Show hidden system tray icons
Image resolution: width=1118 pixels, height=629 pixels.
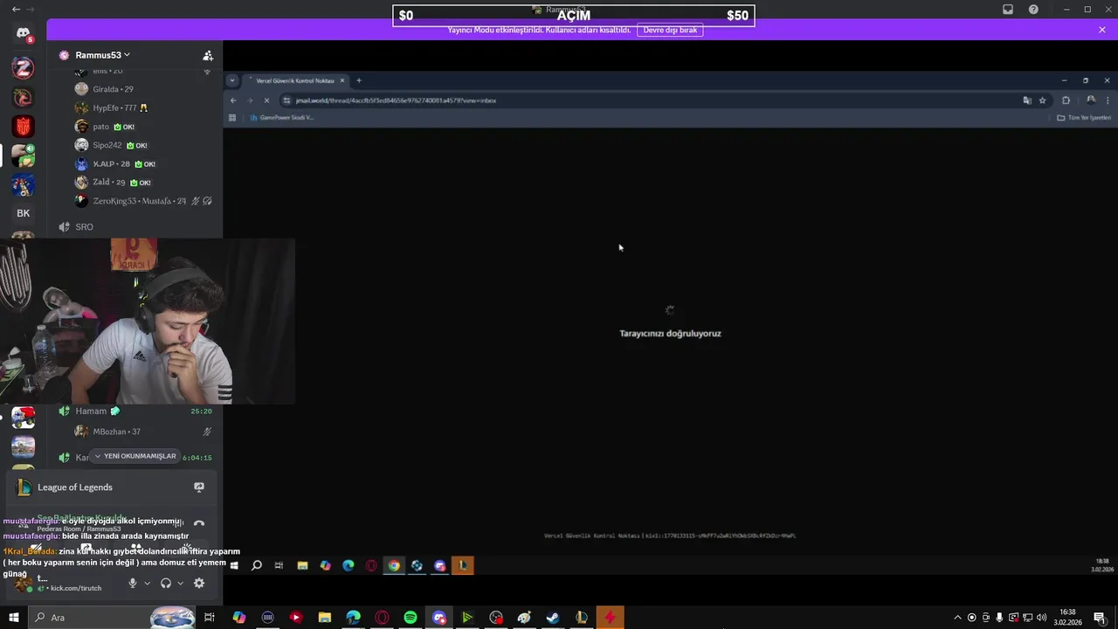pos(957,618)
